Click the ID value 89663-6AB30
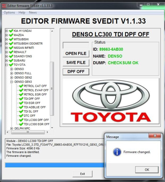The image size is (165, 182). (111, 49)
